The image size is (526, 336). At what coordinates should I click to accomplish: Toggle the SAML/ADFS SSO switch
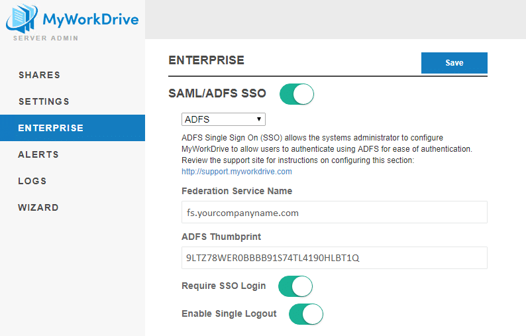click(296, 94)
